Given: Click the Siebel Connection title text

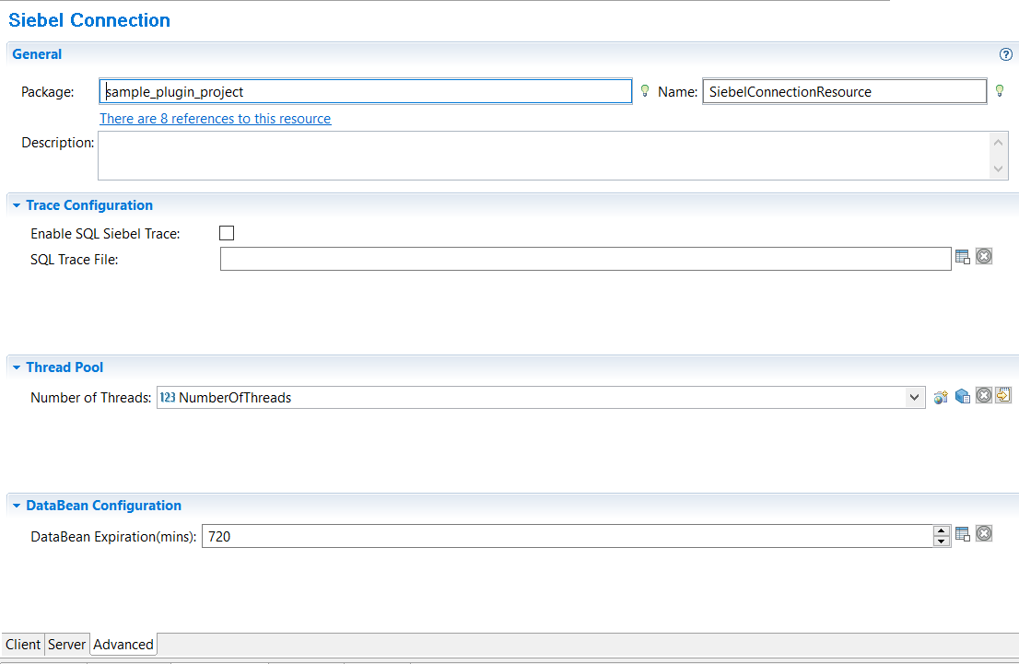Looking at the screenshot, I should pyautogui.click(x=89, y=20).
